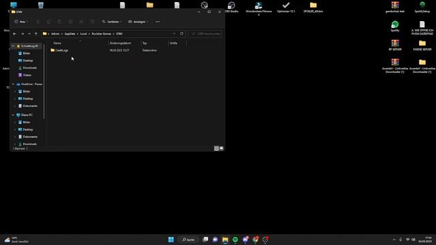
Task: Collapse the Dieser PC tree node
Action: pos(13,115)
